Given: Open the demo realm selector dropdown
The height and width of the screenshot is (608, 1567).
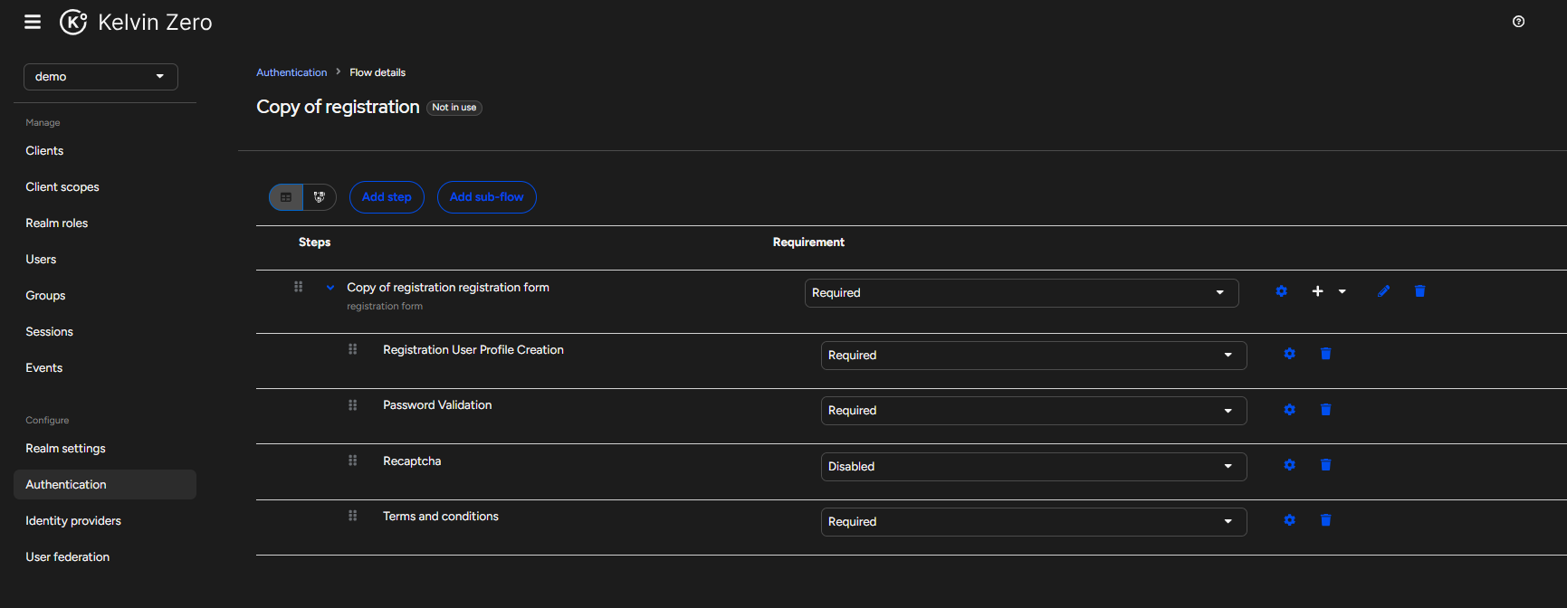Looking at the screenshot, I should [100, 77].
